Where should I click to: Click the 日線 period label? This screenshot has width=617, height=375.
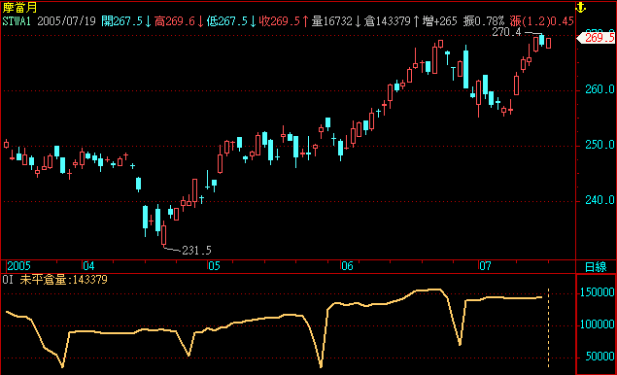(x=596, y=267)
